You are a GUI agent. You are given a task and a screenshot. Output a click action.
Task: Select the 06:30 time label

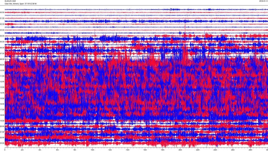pyautogui.click(x=2, y=48)
